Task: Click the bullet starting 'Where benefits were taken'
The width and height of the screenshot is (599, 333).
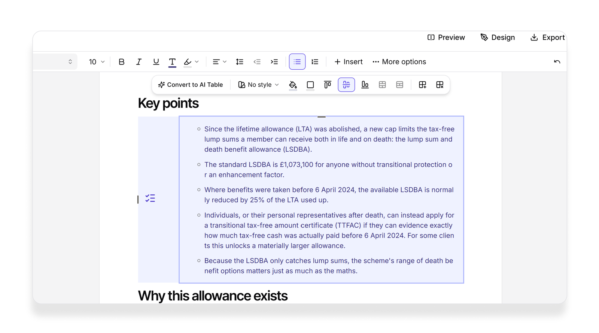Action: 329,195
